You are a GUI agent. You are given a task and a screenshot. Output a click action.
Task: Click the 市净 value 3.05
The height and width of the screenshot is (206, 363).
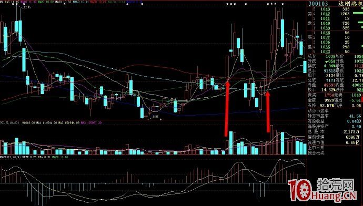tap(357, 105)
